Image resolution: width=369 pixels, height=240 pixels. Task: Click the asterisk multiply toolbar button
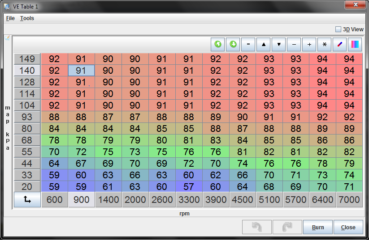(325, 45)
